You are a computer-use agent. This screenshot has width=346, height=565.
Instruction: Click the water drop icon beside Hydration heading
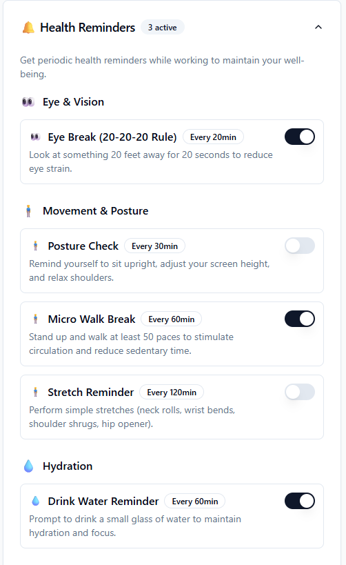(28, 466)
